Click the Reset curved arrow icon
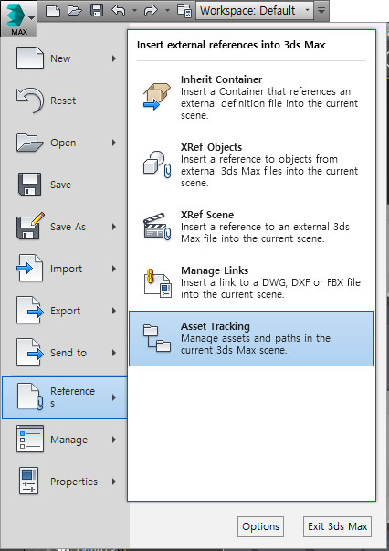389x551 pixels. click(x=30, y=101)
